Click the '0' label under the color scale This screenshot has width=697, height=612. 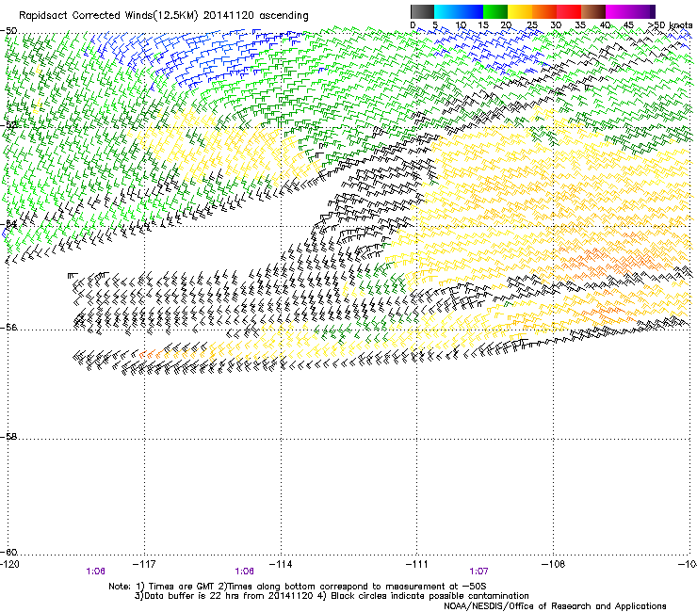[413, 24]
